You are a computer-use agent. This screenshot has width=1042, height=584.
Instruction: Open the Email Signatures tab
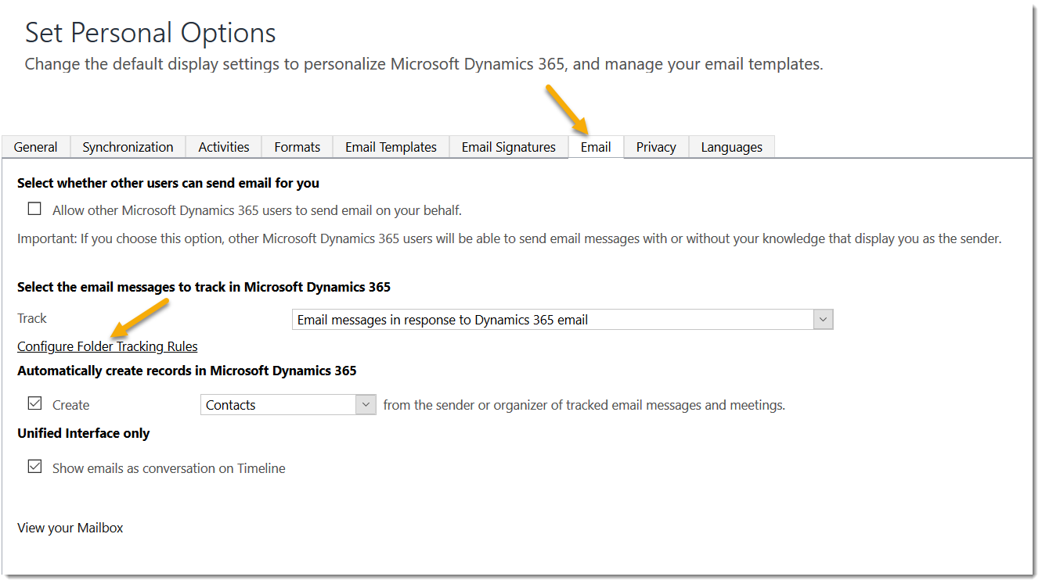[x=509, y=147]
